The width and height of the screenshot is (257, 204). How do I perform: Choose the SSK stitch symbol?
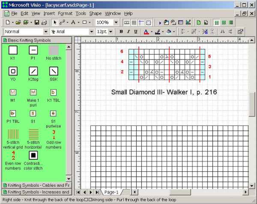[x=54, y=71]
